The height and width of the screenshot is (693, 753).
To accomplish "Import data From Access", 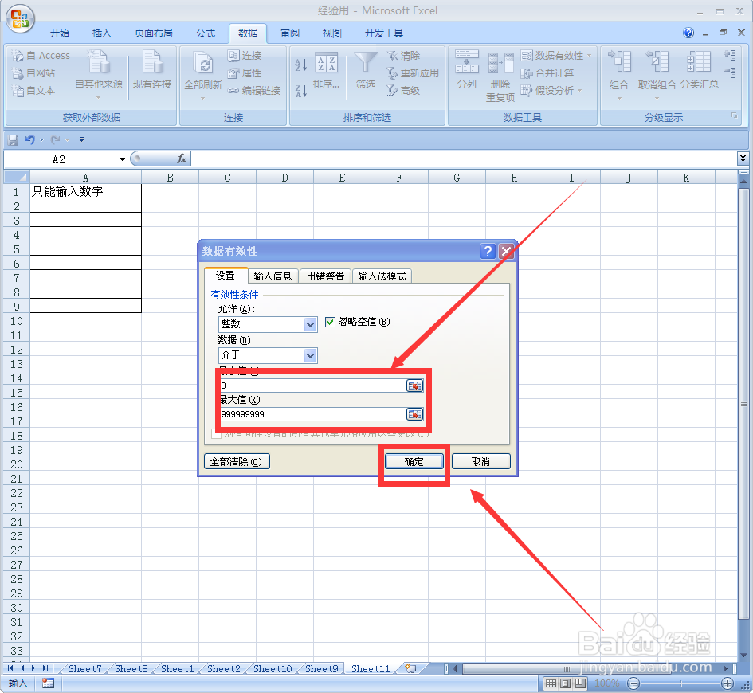I will 41,56.
